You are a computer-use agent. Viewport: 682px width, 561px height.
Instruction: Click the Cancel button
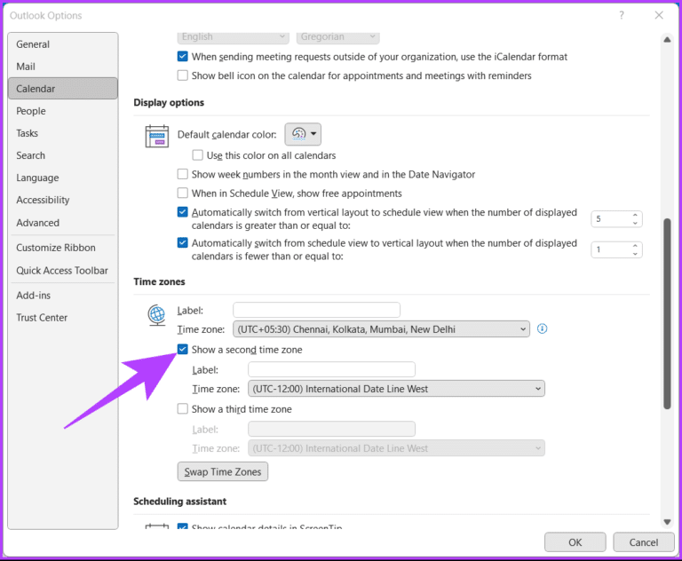pos(643,542)
